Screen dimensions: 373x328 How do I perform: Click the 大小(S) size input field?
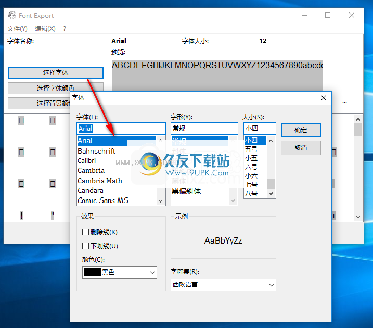tap(260, 129)
